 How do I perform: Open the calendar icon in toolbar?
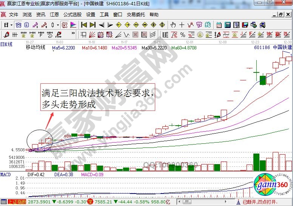(219, 25)
